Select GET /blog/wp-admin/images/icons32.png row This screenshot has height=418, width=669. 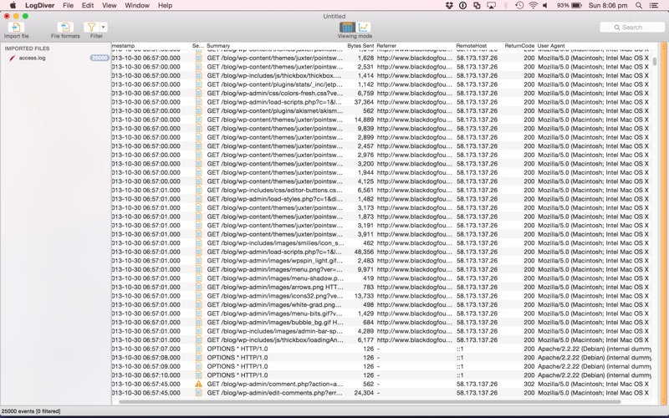click(x=381, y=296)
